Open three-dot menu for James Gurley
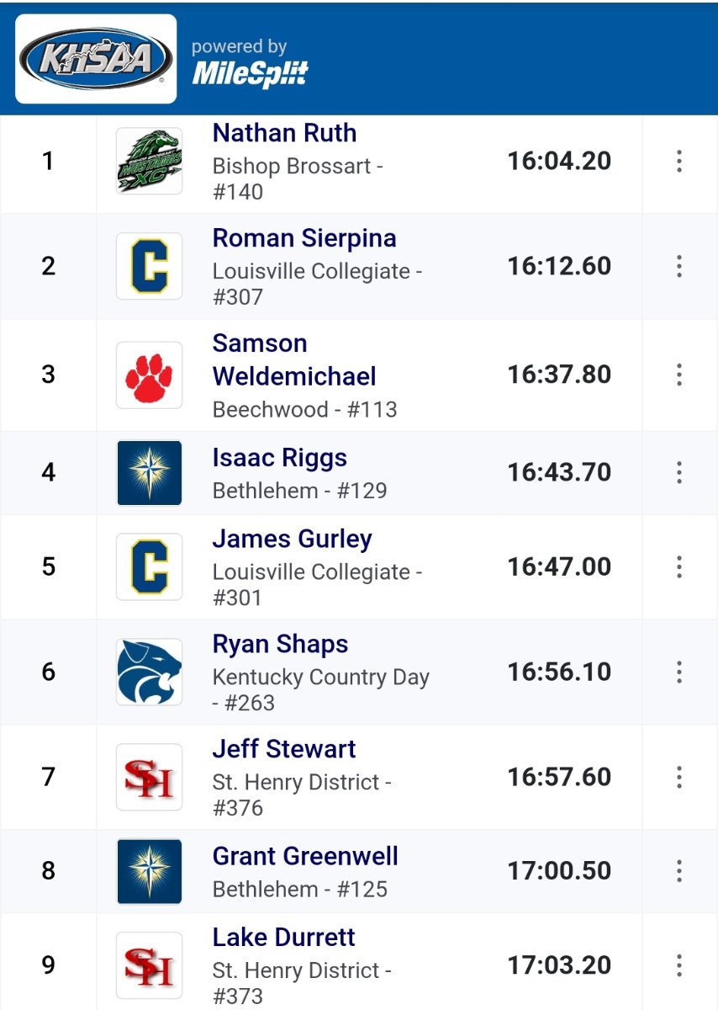The image size is (718, 1010). point(679,566)
